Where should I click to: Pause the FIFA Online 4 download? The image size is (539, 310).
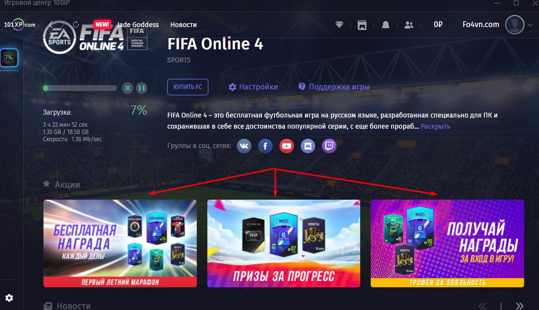pos(142,88)
